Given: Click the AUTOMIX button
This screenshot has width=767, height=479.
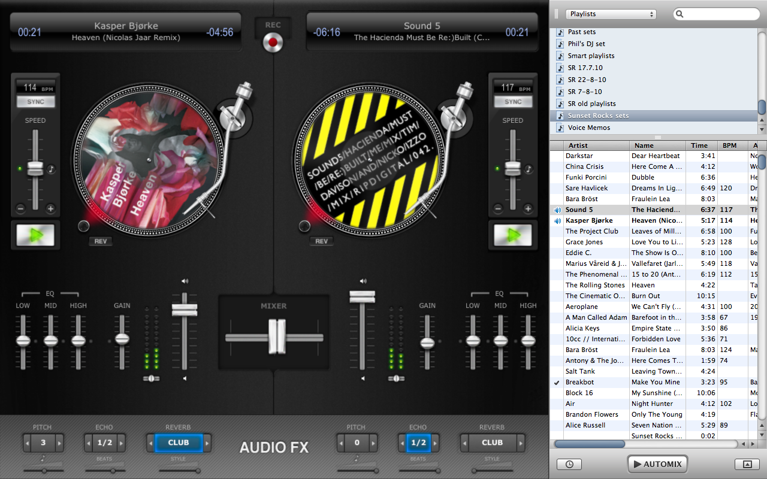Looking at the screenshot, I should click(x=657, y=464).
